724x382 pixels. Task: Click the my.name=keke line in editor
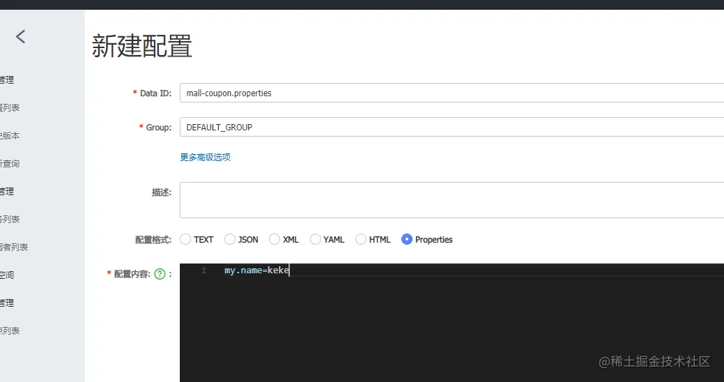(x=256, y=270)
